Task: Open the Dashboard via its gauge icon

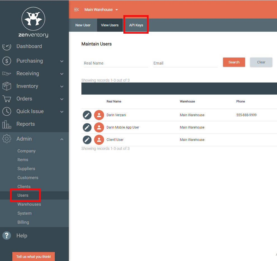Action: [x=6, y=46]
